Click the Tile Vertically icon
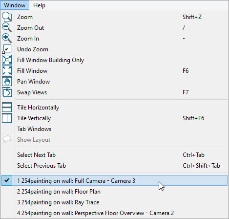The image size is (229, 219). pos(7,118)
